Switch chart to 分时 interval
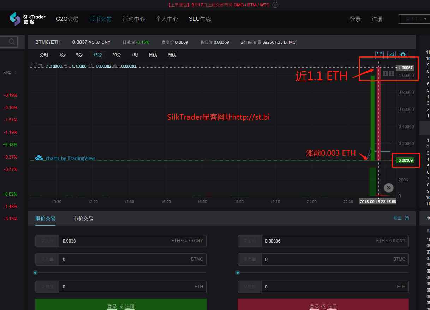 [44, 55]
